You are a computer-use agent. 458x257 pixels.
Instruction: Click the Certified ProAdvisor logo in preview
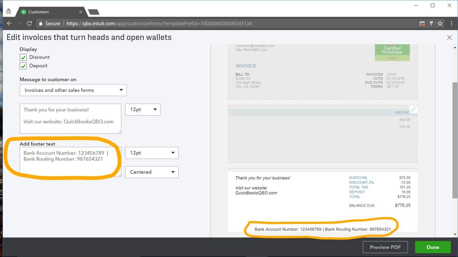392,53
